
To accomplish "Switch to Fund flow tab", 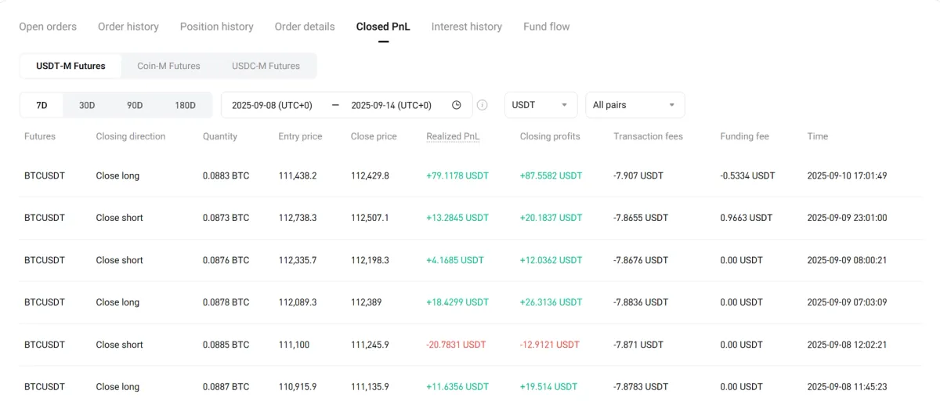I will click(547, 27).
